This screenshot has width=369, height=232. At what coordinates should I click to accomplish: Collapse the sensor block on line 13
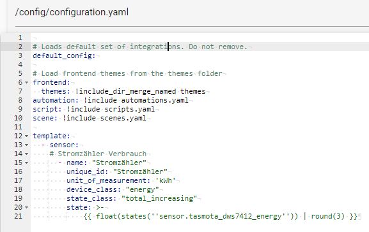26,145
